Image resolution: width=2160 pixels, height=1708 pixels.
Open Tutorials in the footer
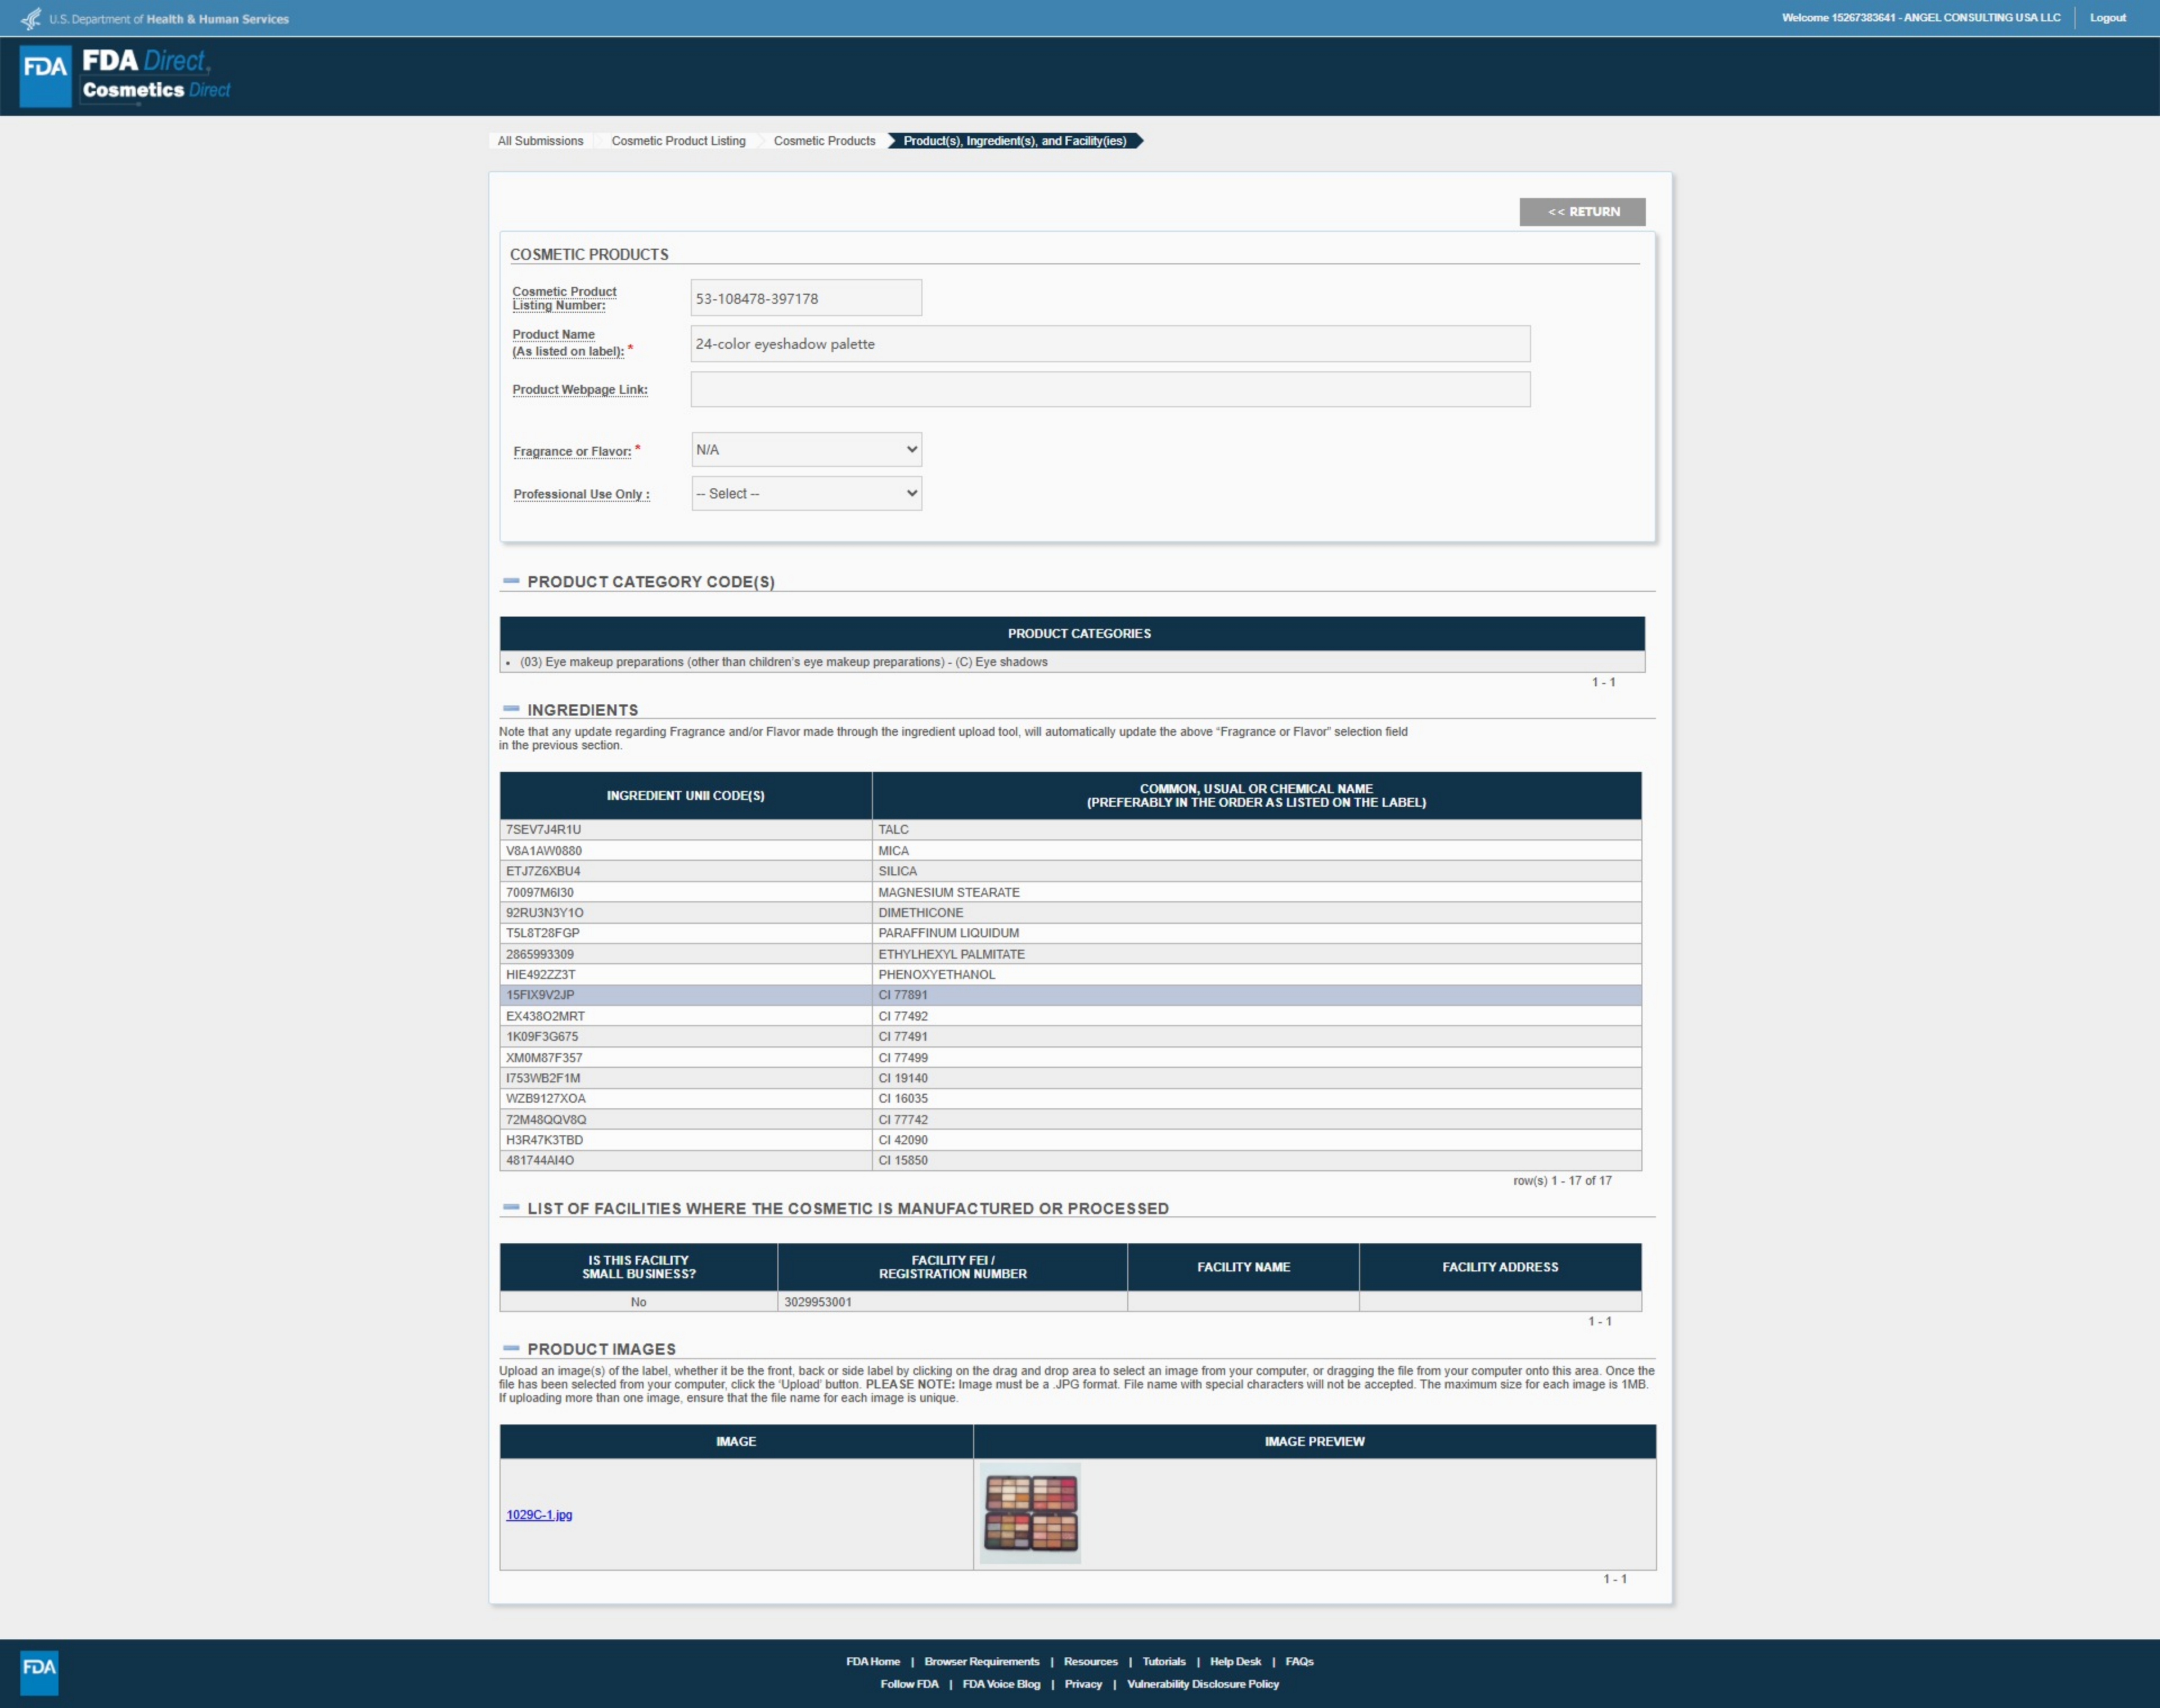point(1164,1661)
